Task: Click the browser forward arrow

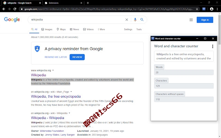Action: (x=9, y=9)
